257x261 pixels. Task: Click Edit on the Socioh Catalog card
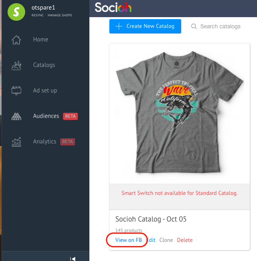(151, 240)
